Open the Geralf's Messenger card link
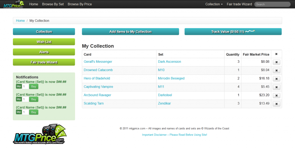Image resolution: width=295 pixels, height=153 pixels. point(98,62)
